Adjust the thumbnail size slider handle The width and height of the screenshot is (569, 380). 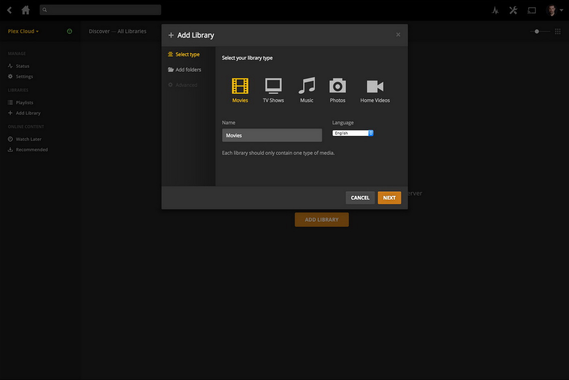click(x=536, y=31)
